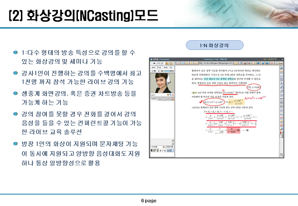The height and width of the screenshot is (206, 298).
Task: Toggle the All checkbox in left panel
Action: tap(152, 63)
